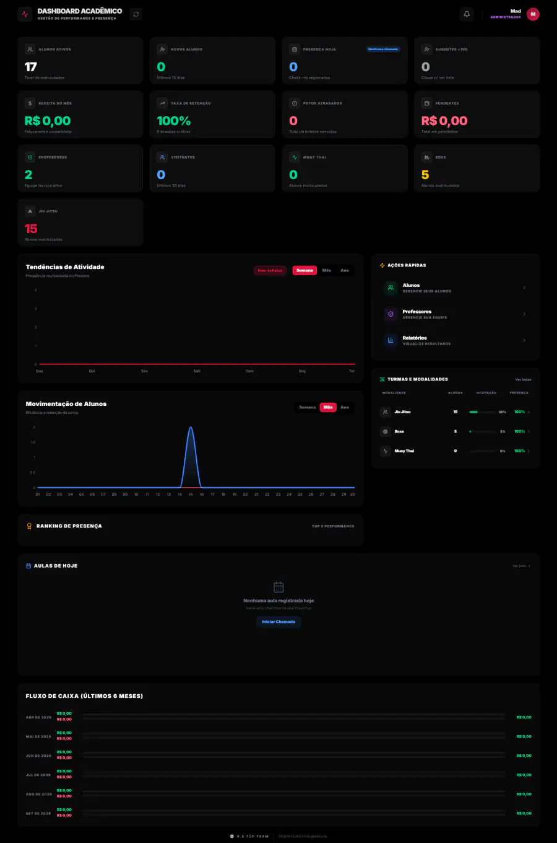Screen dimensions: 557x843
Task: Open the Ausentes +100 card
Action: click(x=477, y=61)
